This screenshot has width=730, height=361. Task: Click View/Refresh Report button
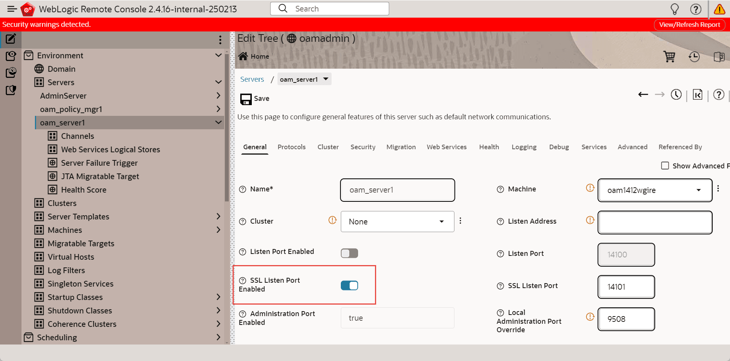[689, 25]
